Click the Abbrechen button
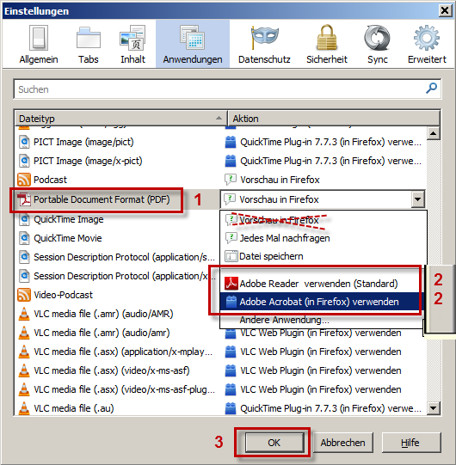This screenshot has height=465, width=456. pos(343,443)
